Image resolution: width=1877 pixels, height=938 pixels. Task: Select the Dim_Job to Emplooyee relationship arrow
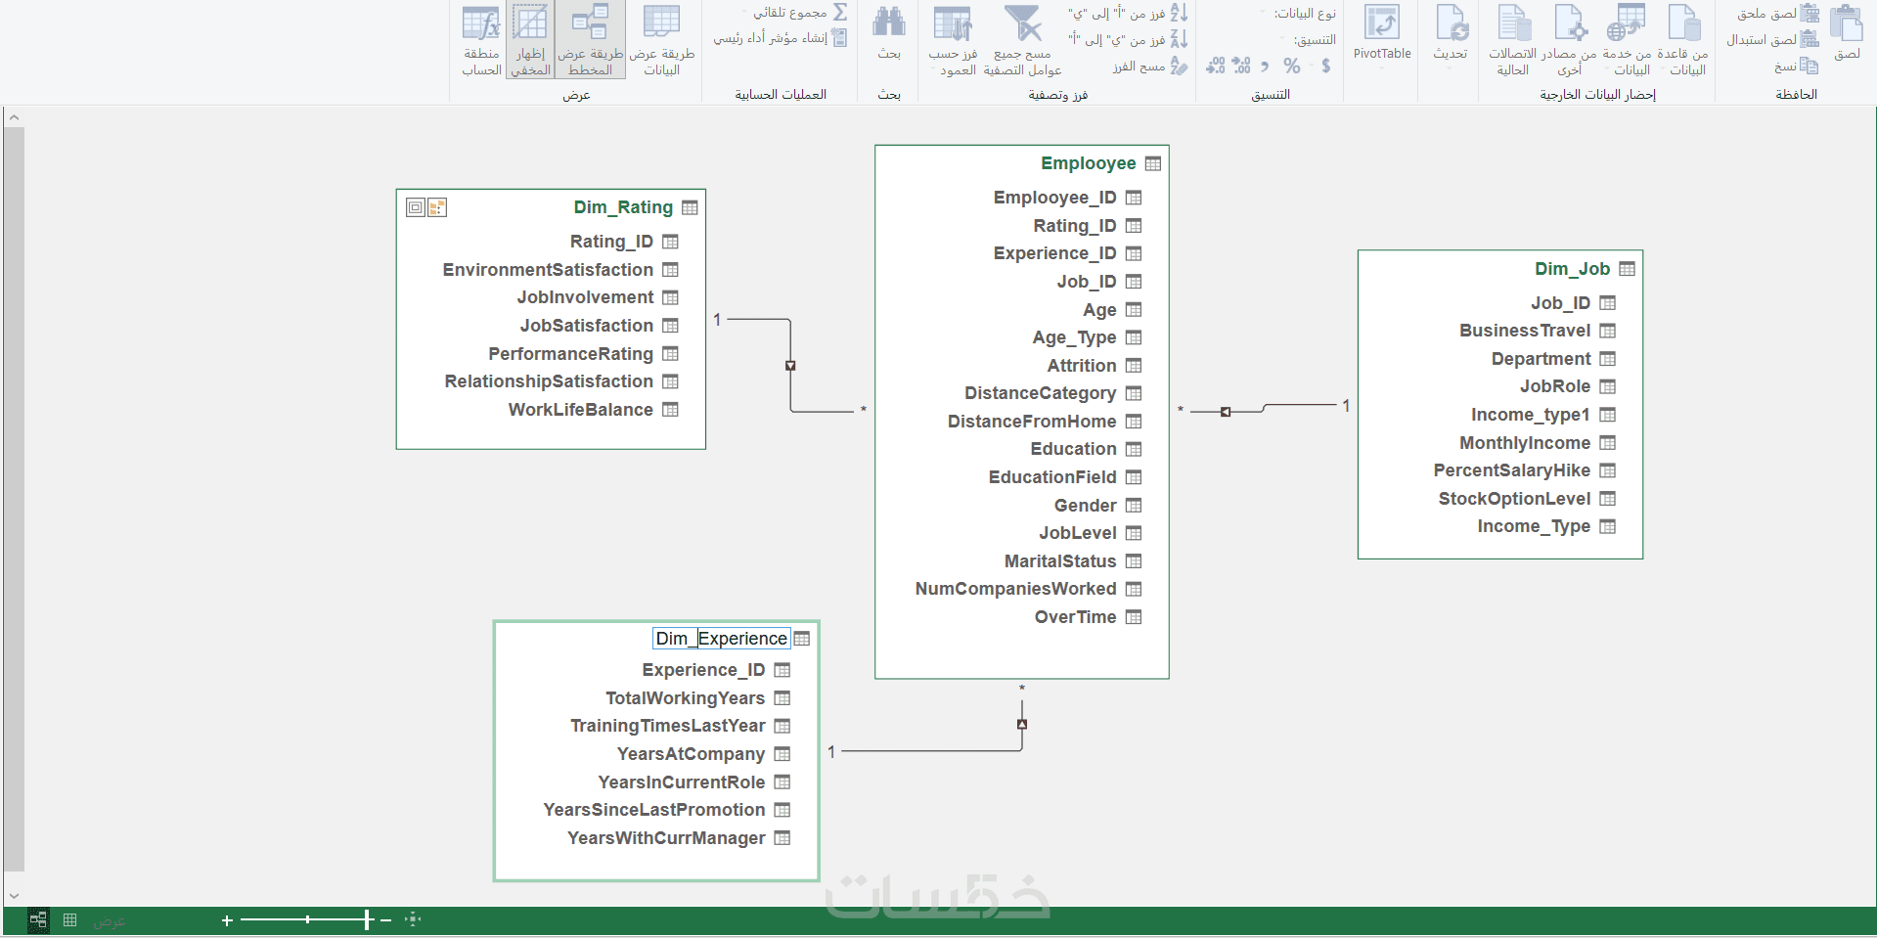(x=1226, y=412)
